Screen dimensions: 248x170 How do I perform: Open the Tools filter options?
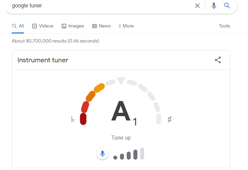click(x=224, y=26)
